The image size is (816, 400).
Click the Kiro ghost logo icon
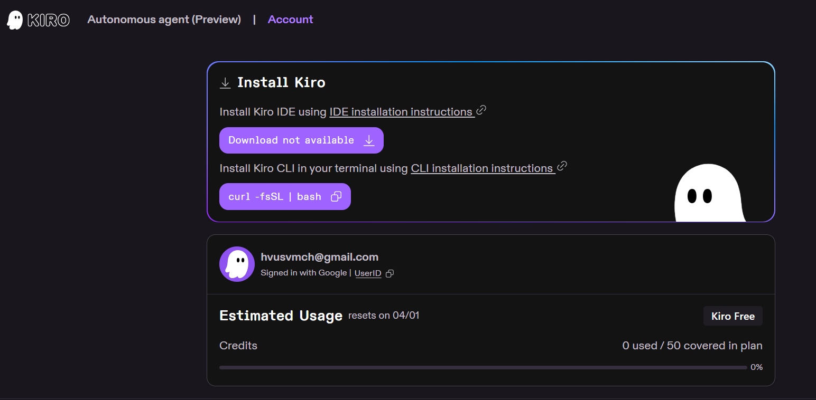pyautogui.click(x=15, y=20)
